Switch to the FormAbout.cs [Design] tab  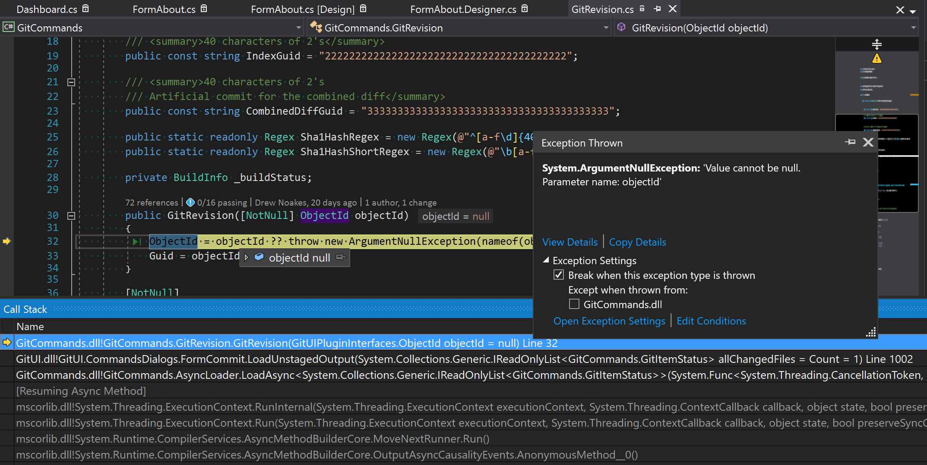pos(302,9)
